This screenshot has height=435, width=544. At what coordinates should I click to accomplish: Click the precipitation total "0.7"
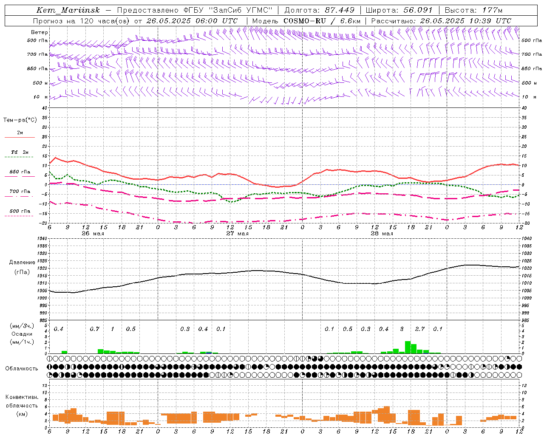pos(95,329)
